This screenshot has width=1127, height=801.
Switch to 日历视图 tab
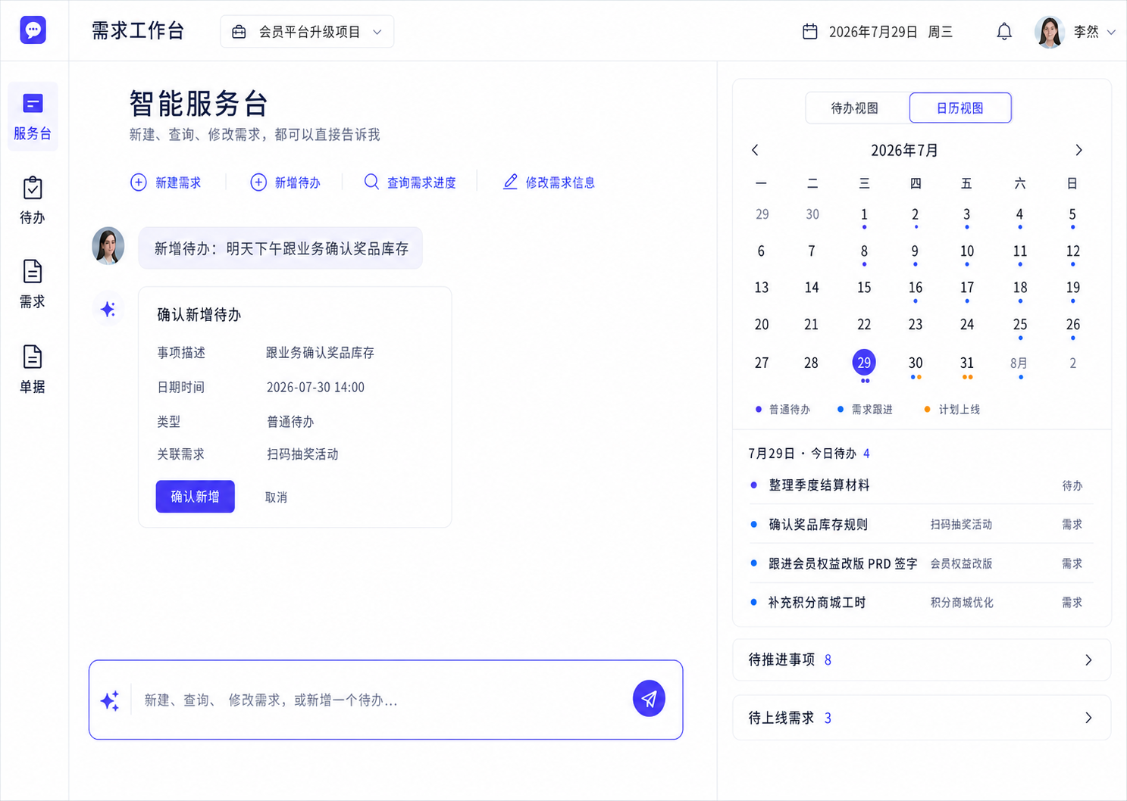pos(960,108)
